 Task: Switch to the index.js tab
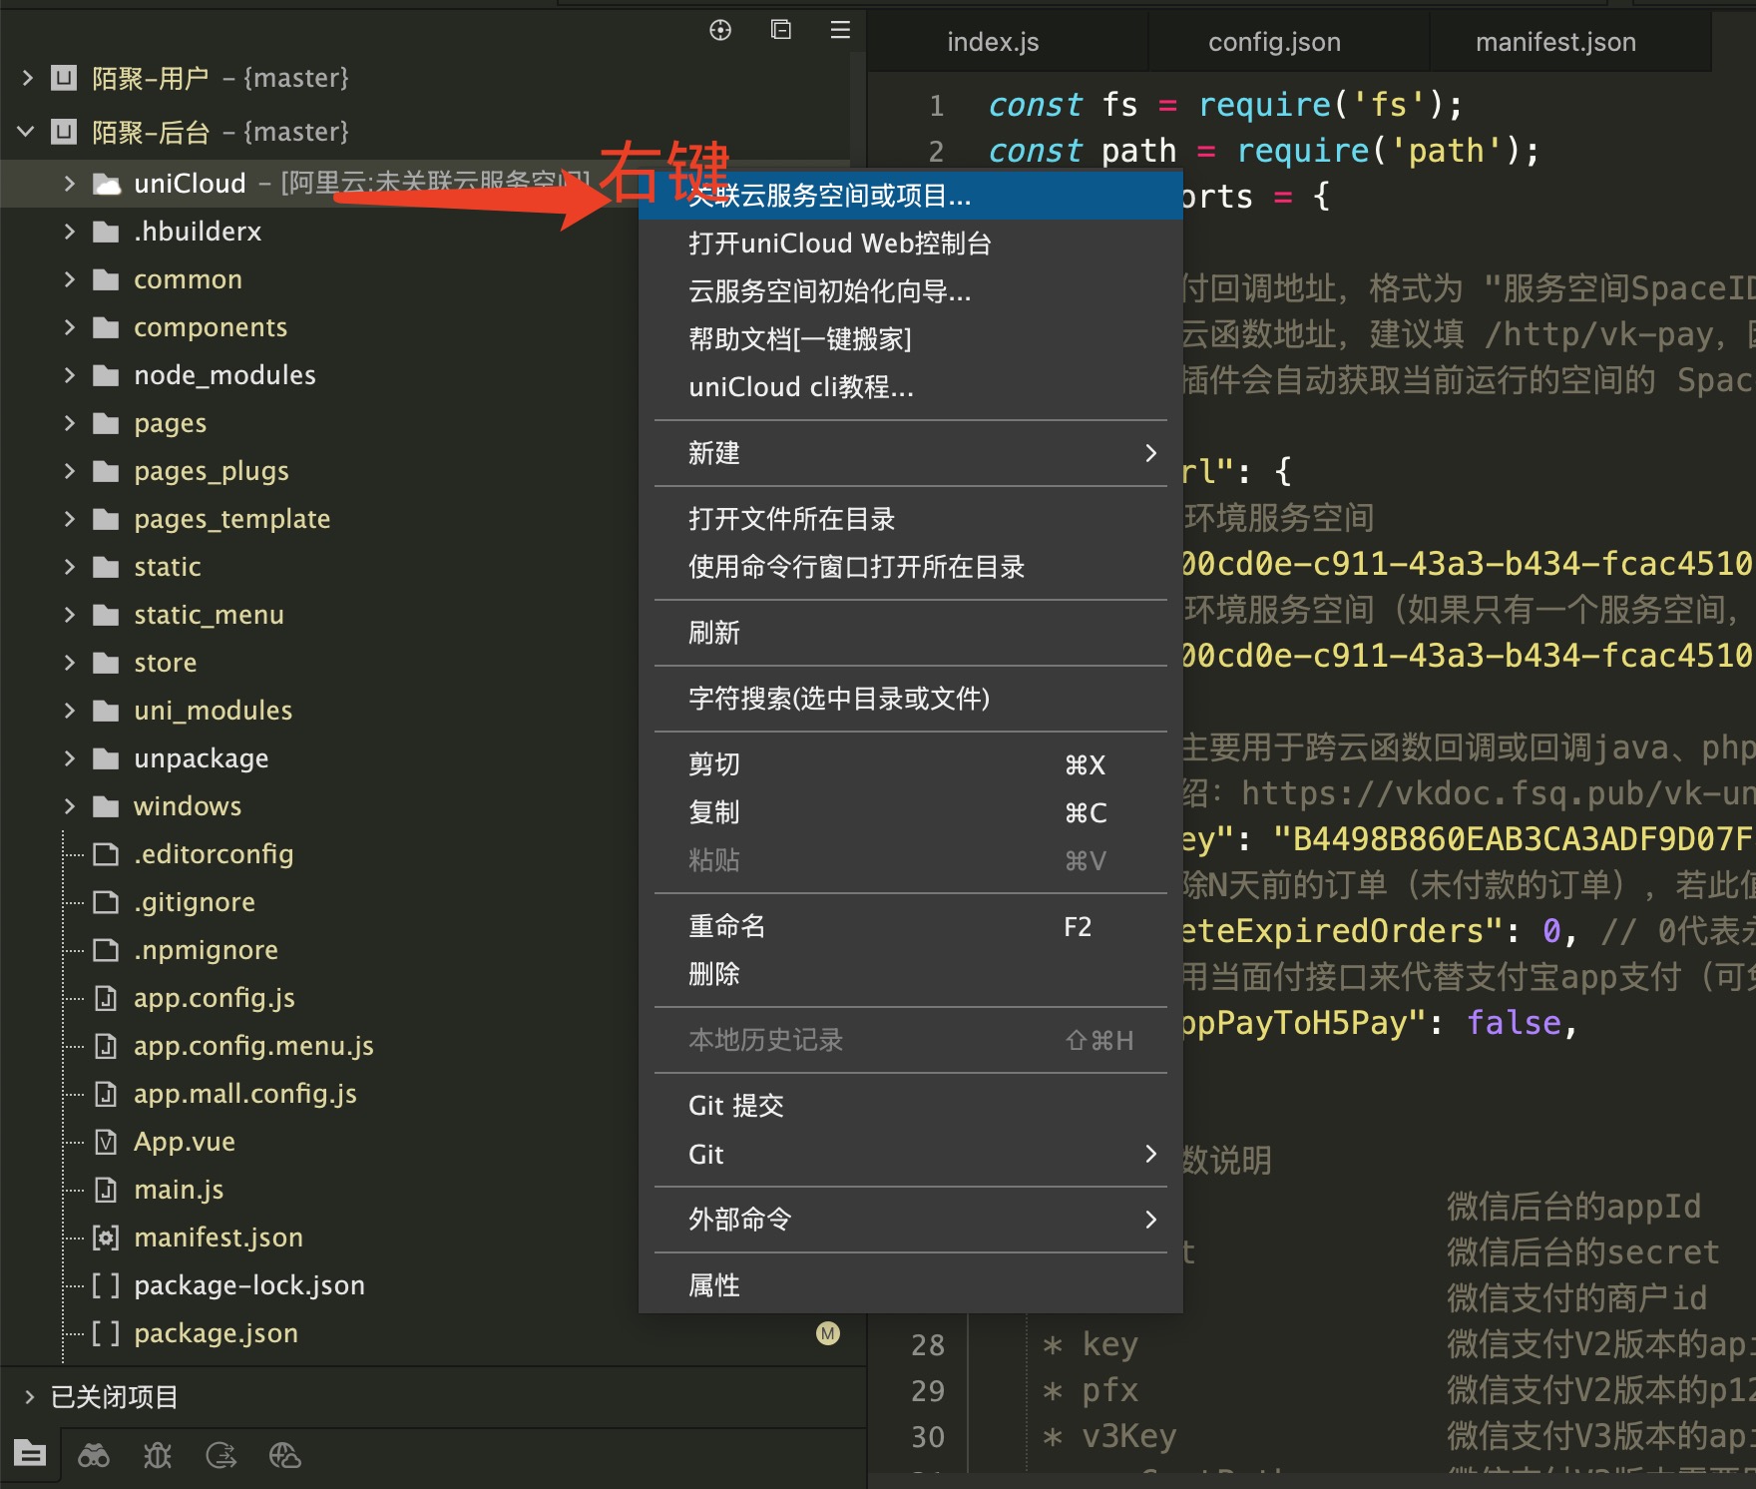[993, 42]
